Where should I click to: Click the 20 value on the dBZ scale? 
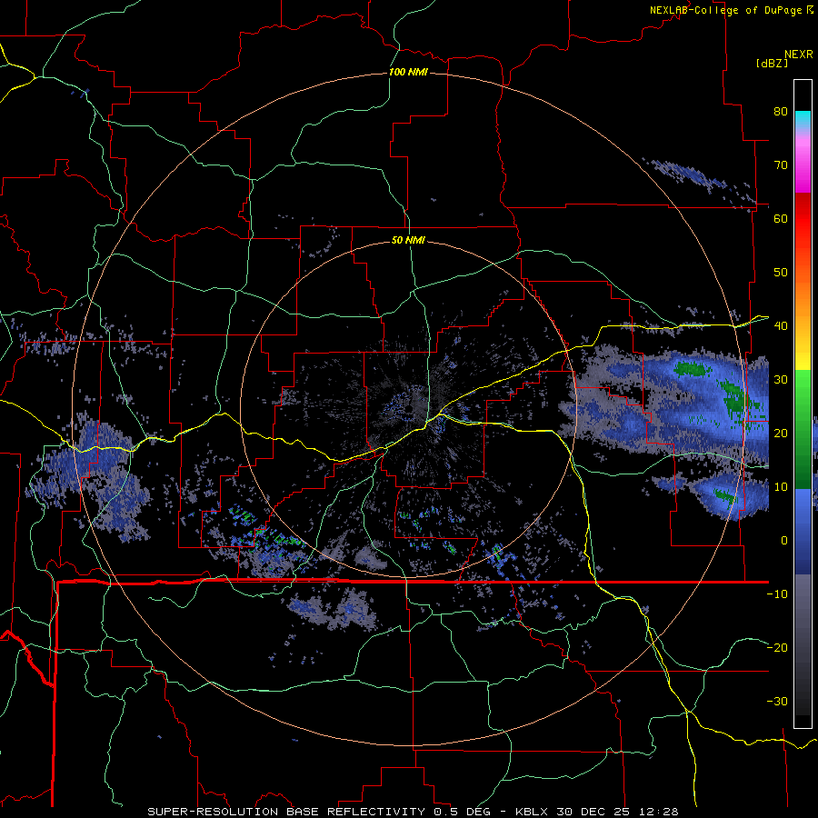tap(781, 433)
